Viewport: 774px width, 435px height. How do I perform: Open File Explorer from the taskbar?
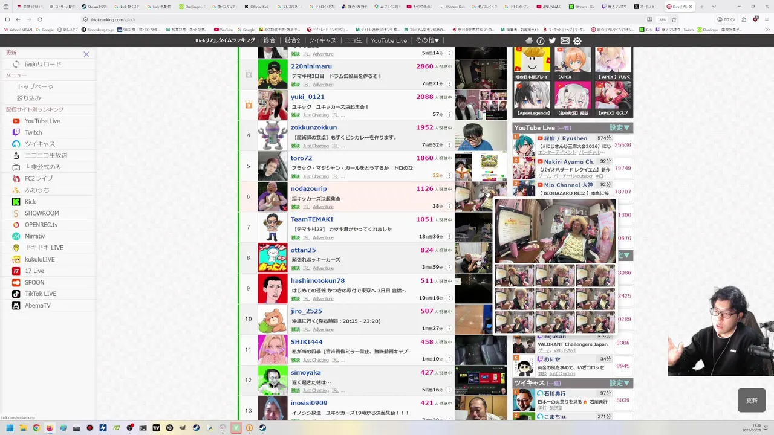tap(23, 428)
